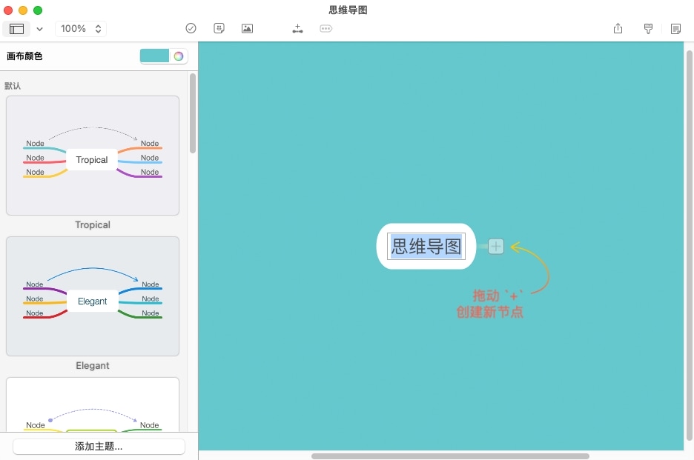Image resolution: width=694 pixels, height=460 pixels.
Task: Select the Tropical theme thumbnail
Action: [93, 156]
